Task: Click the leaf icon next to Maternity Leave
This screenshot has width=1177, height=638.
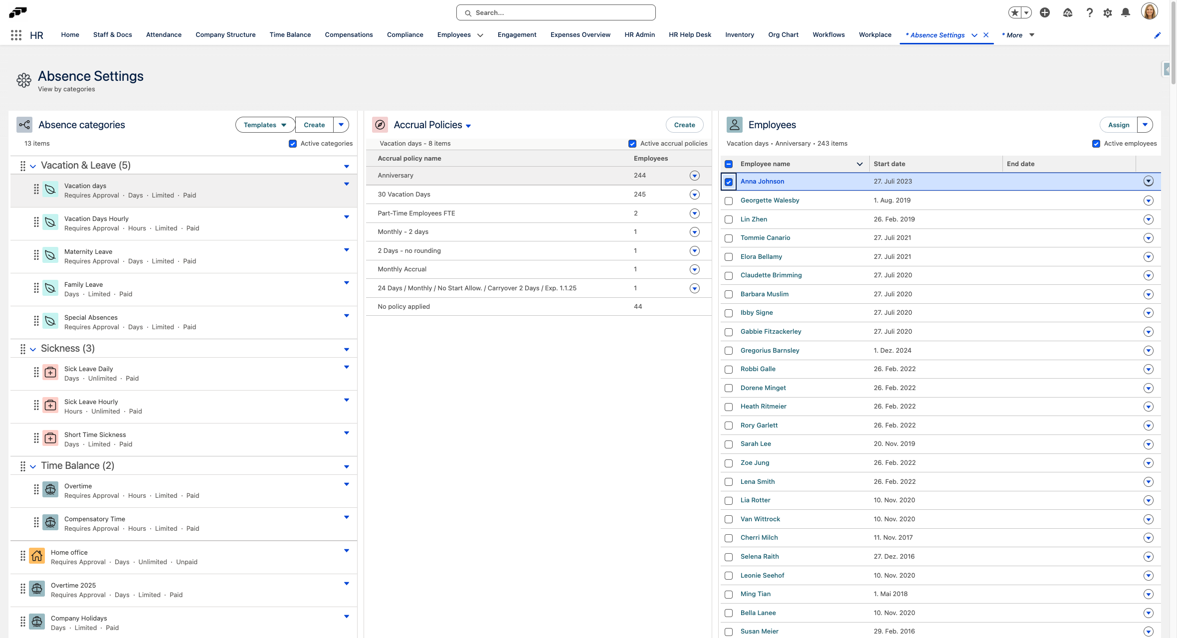Action: pos(50,255)
